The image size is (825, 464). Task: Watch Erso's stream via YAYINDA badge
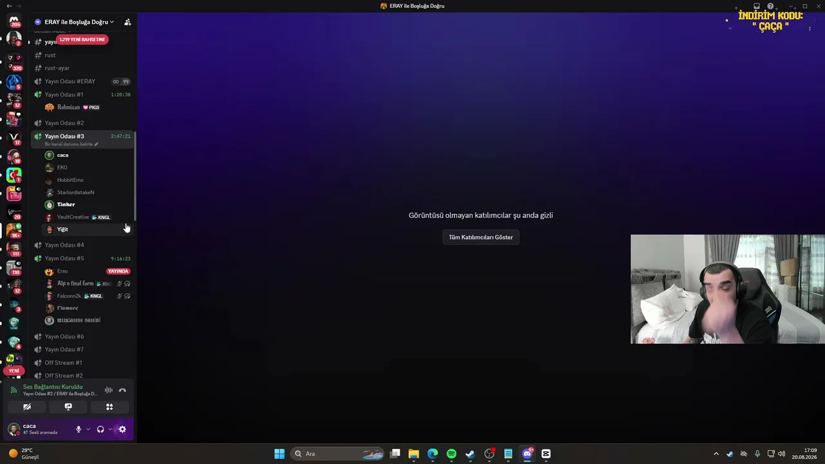[x=118, y=271]
